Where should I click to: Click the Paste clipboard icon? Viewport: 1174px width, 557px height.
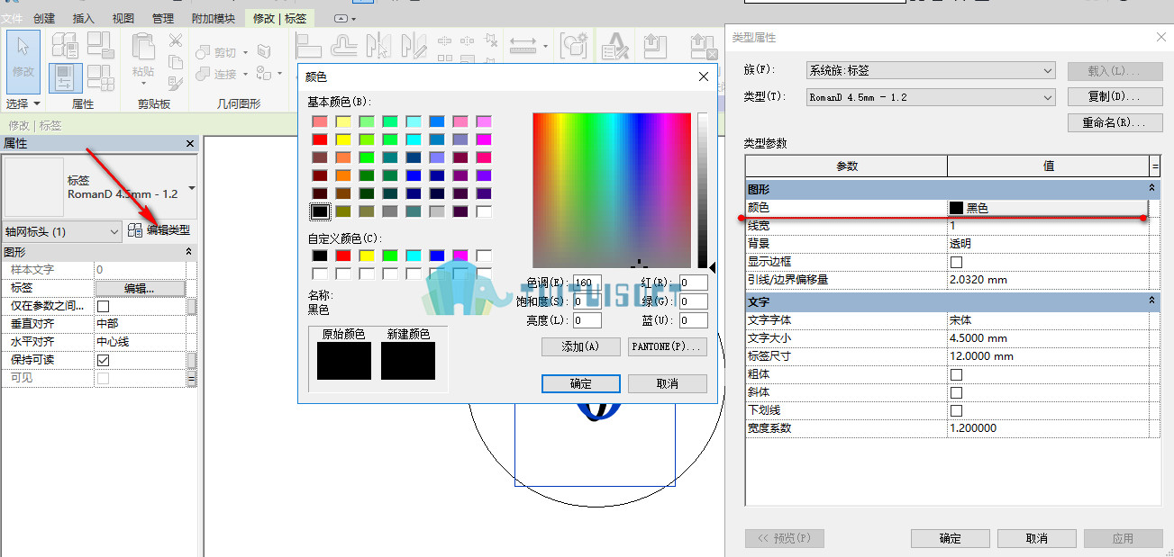(142, 54)
